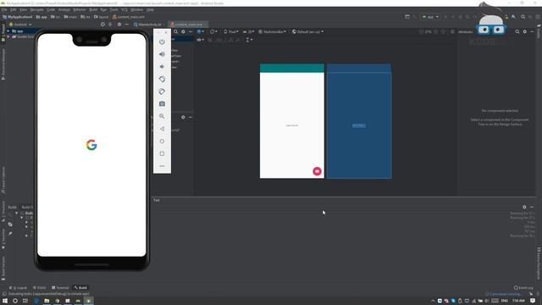Open the Pixel device dropdown
The width and height of the screenshot is (542, 305).
[231, 32]
